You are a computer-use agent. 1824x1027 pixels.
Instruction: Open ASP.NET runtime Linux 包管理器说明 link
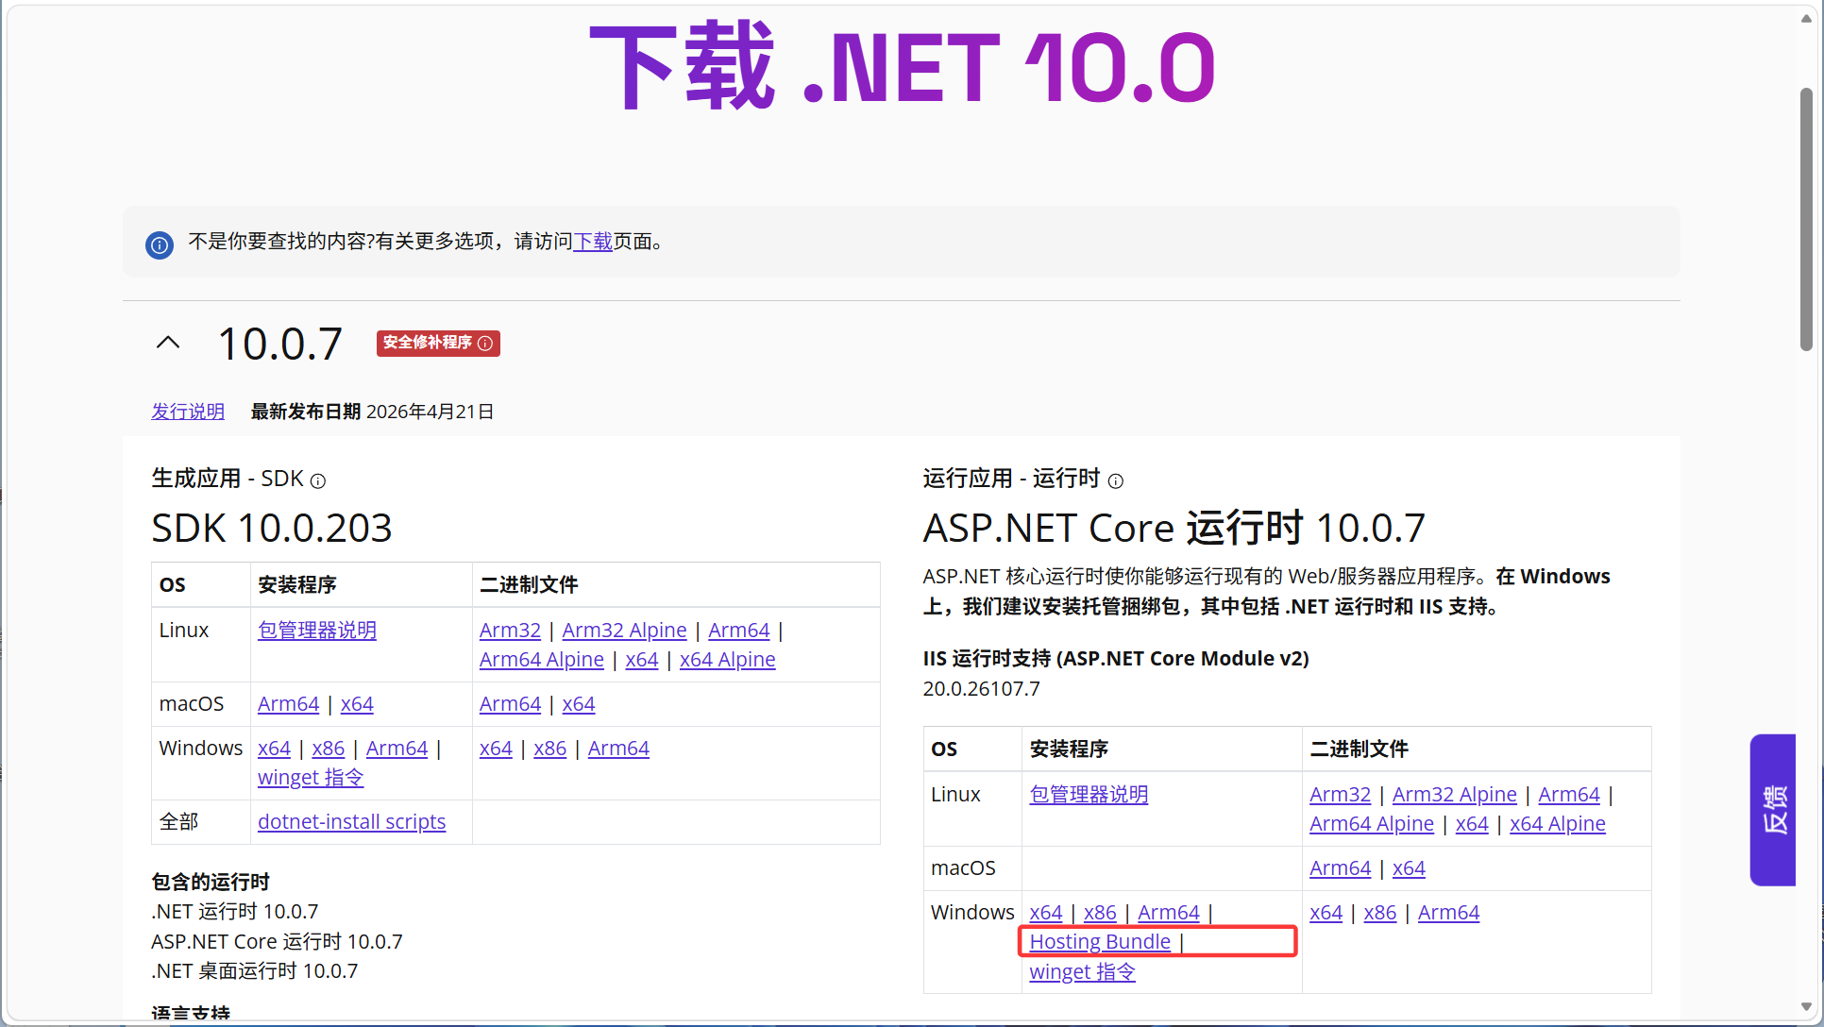coord(1089,794)
